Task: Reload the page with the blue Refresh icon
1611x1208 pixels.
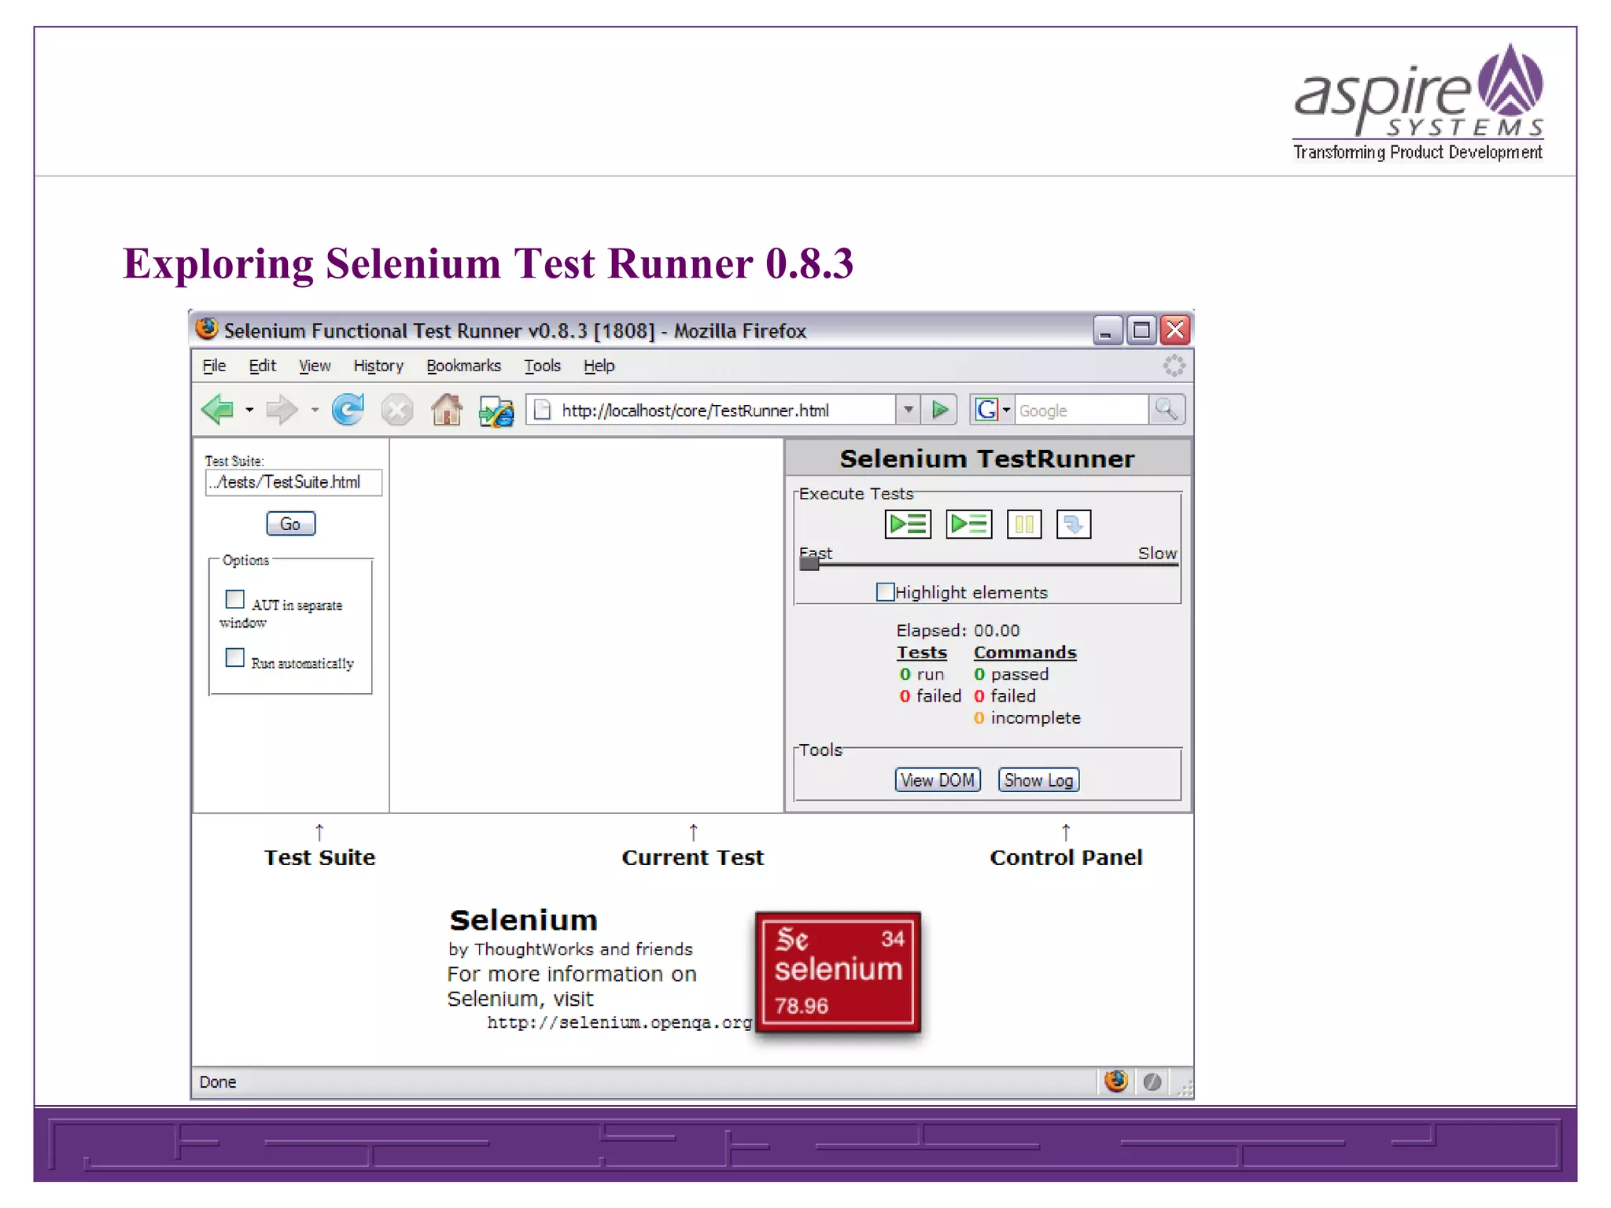Action: (x=348, y=410)
